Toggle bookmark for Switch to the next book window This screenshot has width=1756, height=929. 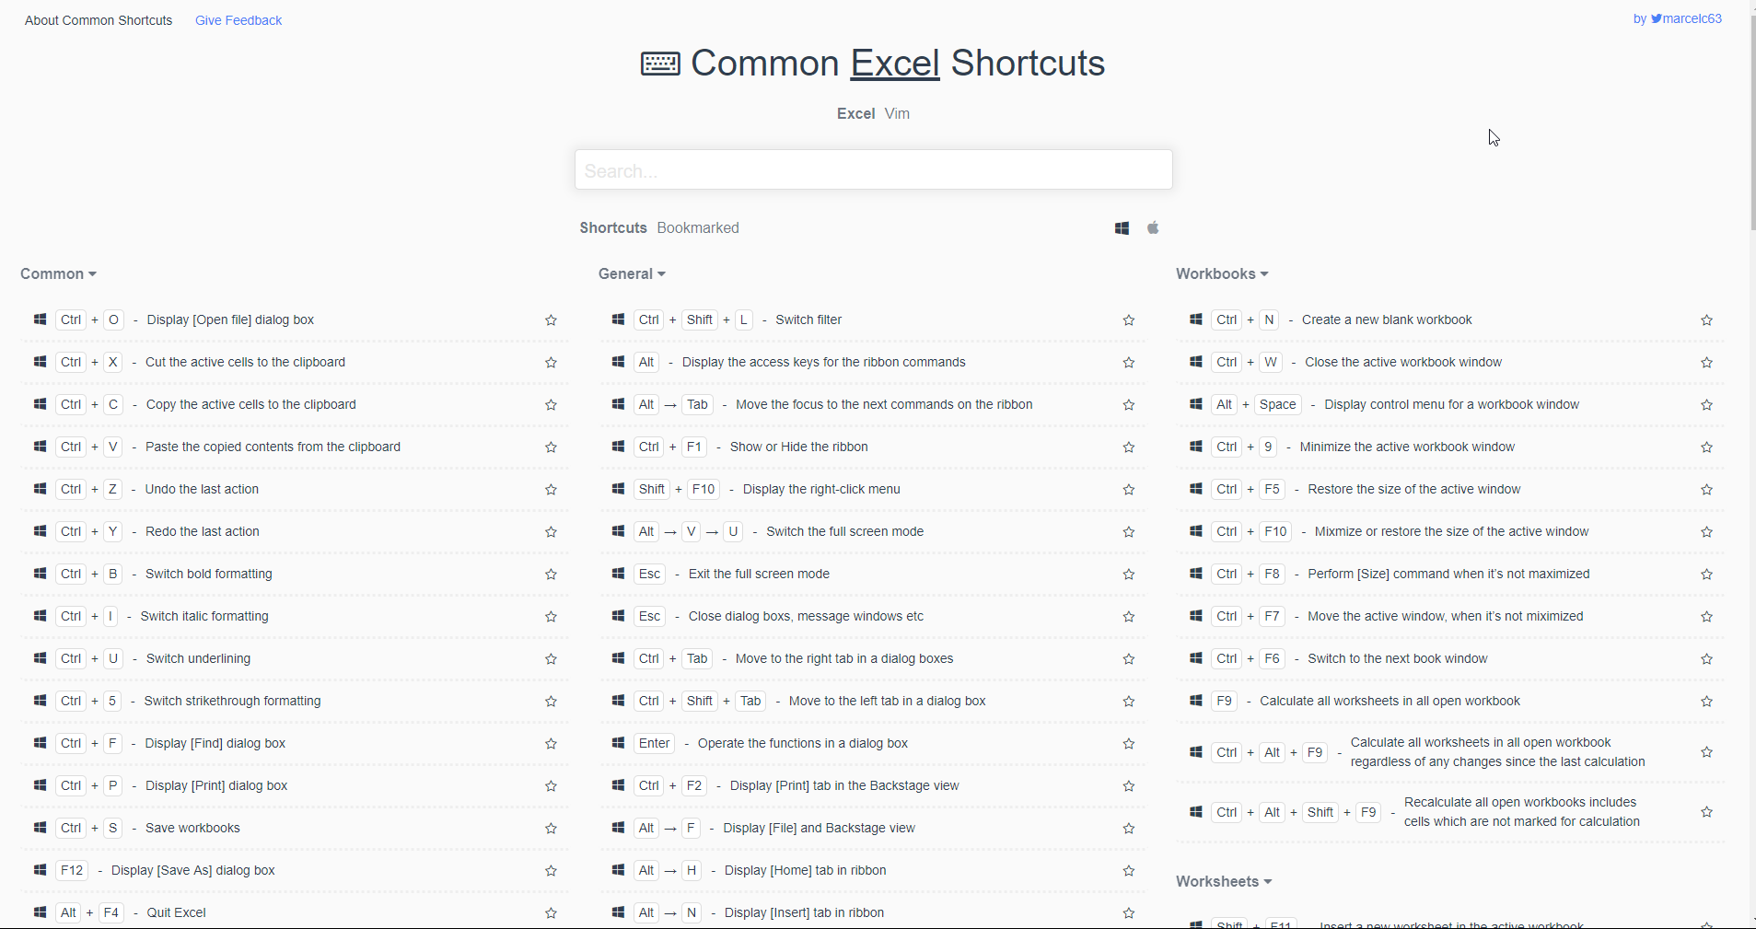[1706, 659]
